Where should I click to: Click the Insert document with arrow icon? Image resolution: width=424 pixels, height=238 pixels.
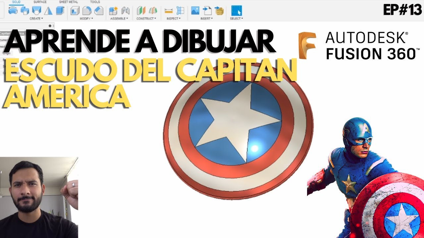(207, 11)
